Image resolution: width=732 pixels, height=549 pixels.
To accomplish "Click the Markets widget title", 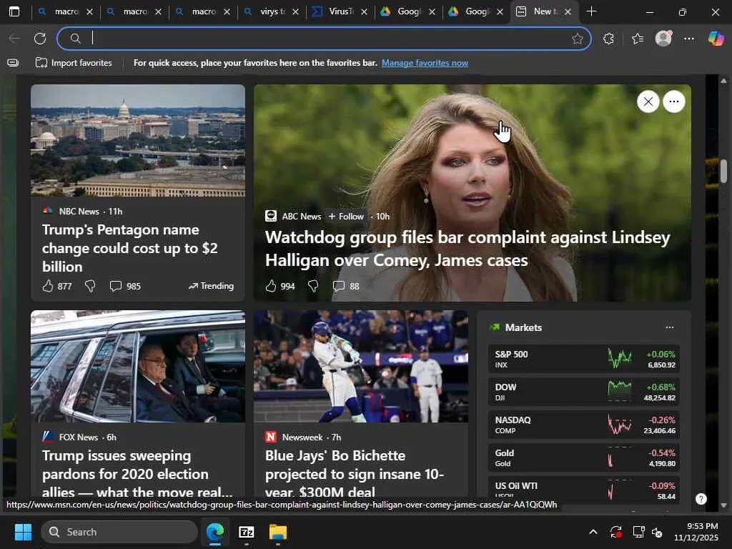I will (523, 327).
